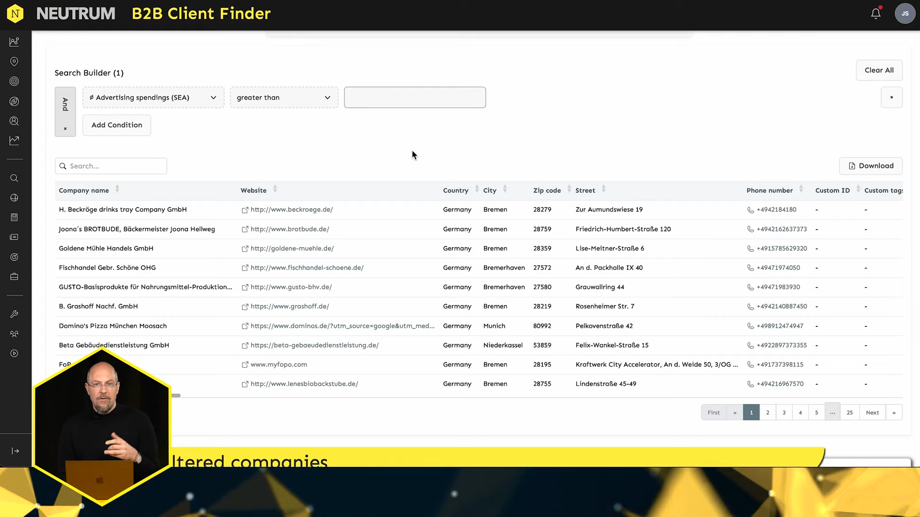Open the radar sidebar icon
Image resolution: width=920 pixels, height=517 pixels.
(14, 101)
